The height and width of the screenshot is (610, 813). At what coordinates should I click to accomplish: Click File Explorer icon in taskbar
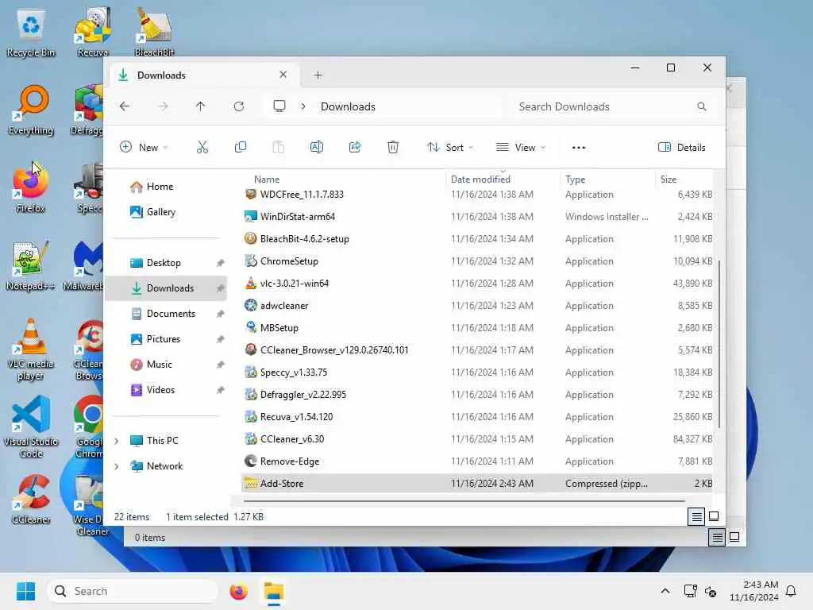(x=274, y=591)
